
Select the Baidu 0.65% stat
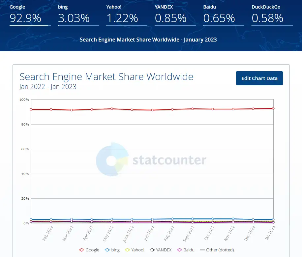[x=224, y=15]
